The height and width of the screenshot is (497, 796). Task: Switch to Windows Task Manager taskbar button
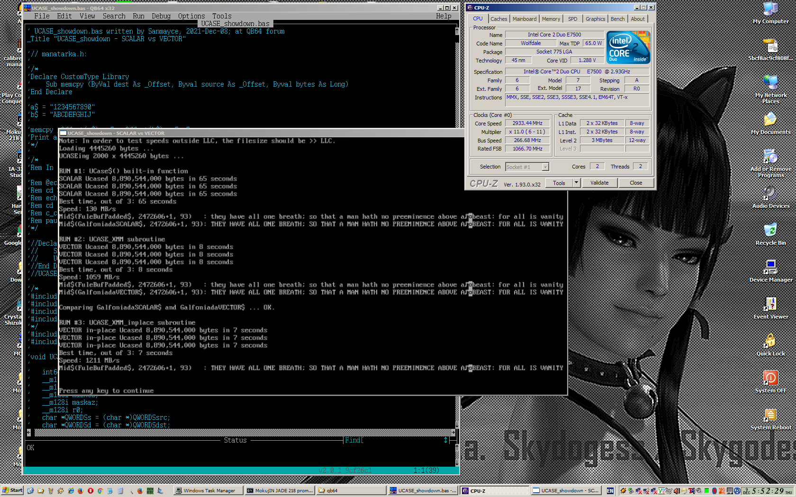pos(208,490)
